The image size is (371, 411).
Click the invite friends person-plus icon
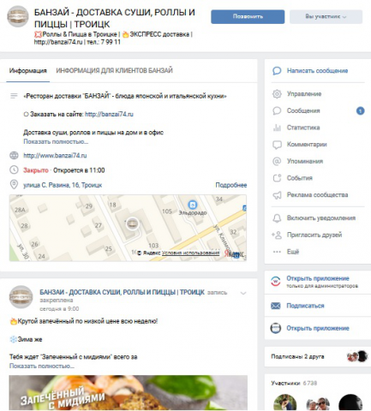click(277, 235)
